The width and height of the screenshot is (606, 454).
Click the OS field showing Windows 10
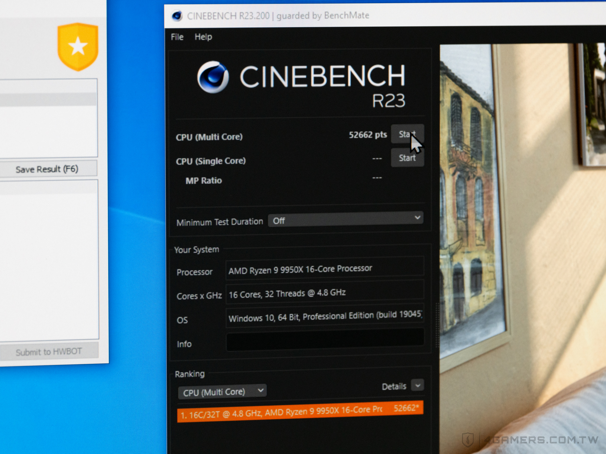click(x=325, y=316)
